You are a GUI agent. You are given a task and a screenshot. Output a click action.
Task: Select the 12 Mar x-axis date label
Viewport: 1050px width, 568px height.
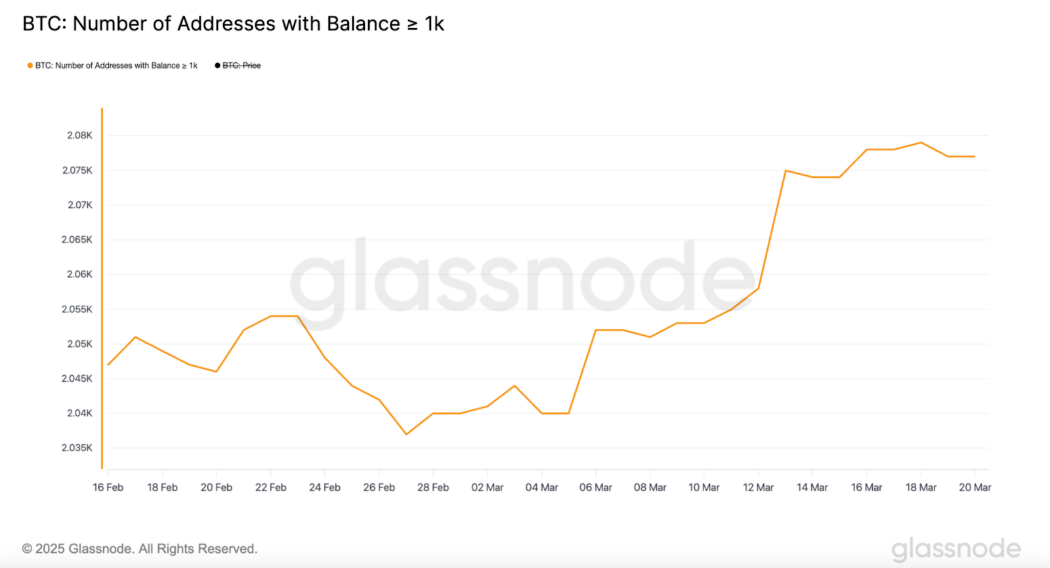(758, 487)
